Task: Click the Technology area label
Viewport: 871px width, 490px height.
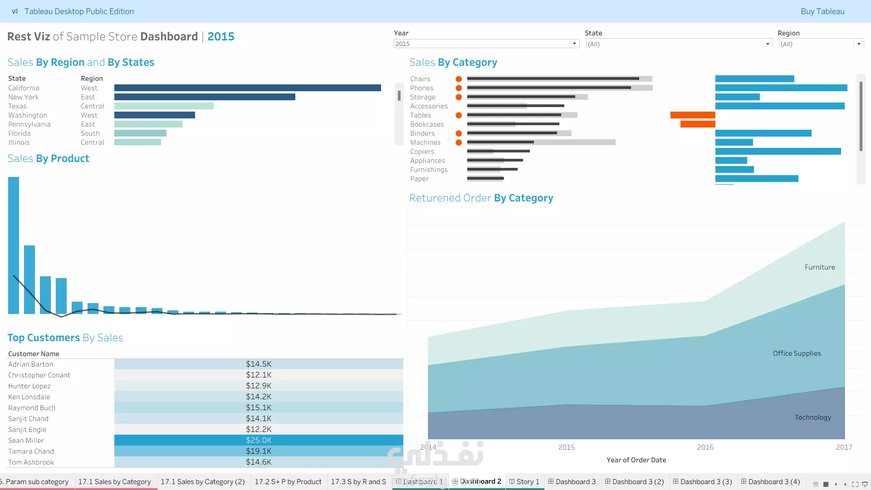Action: 813,417
